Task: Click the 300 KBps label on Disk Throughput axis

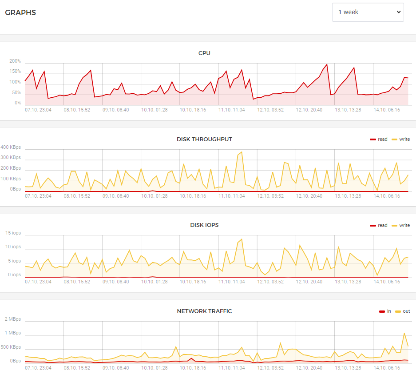Action: point(11,157)
